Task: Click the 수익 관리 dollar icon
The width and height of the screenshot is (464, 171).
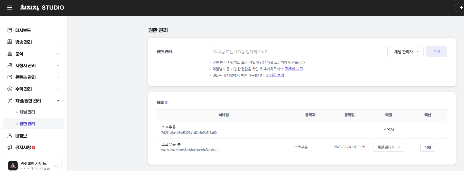Action: click(x=10, y=89)
